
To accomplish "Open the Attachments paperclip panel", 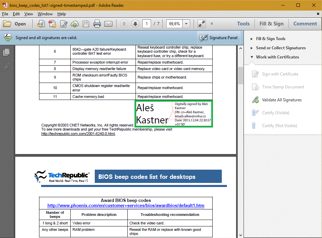I will pos(6,67).
